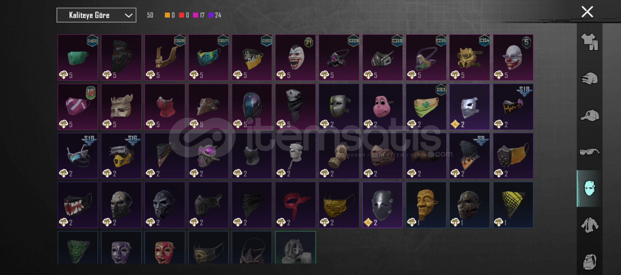Select the red bandana scarf item
The width and height of the screenshot is (621, 275).
click(295, 205)
